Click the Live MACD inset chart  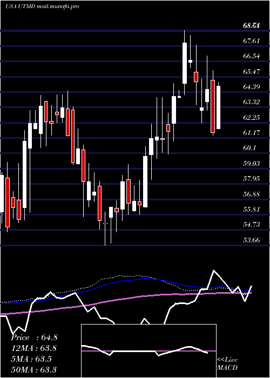[148, 351]
